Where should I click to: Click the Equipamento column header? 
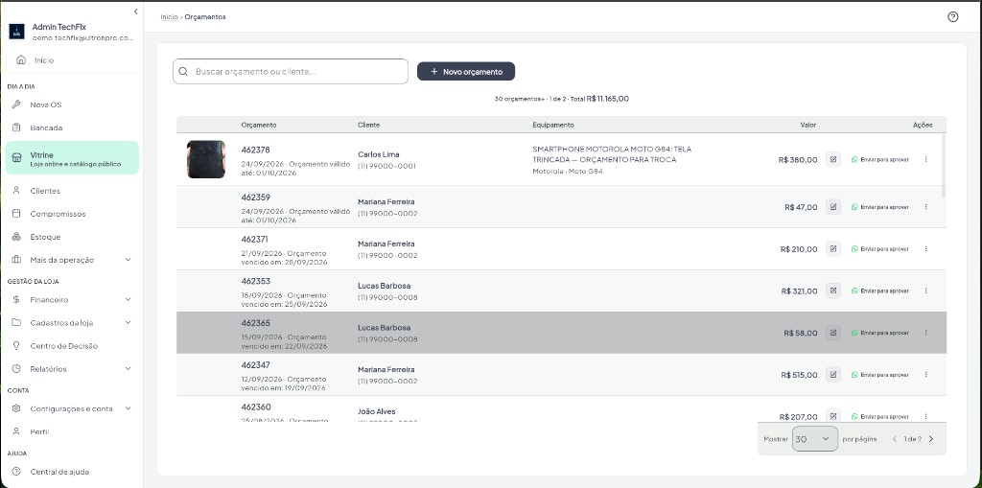(553, 125)
